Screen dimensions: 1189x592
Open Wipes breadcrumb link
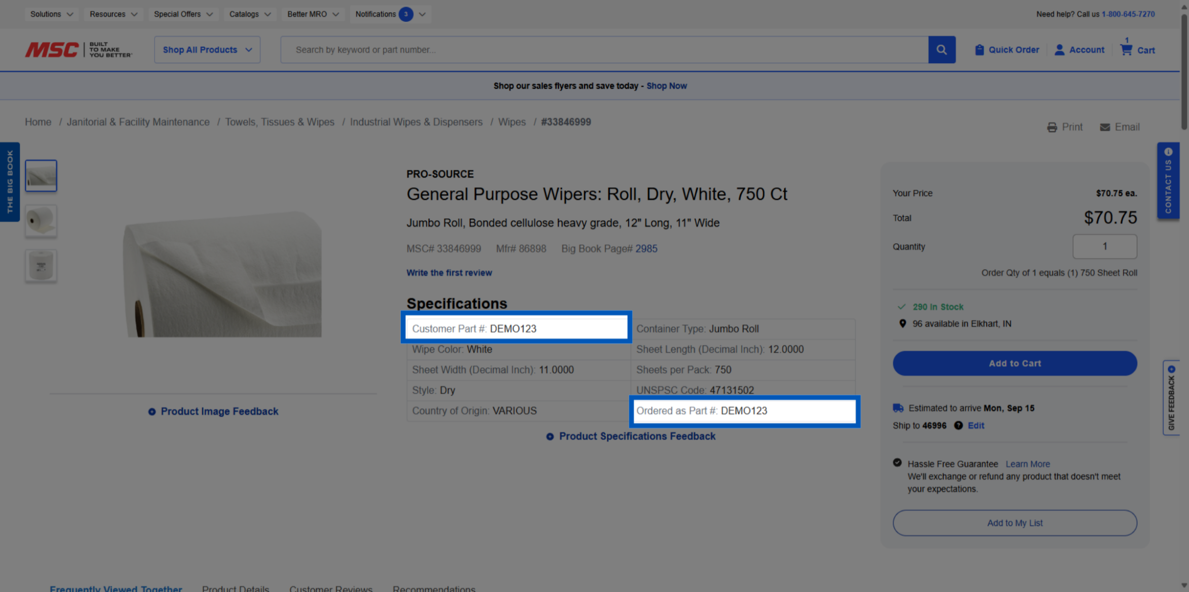click(x=512, y=122)
